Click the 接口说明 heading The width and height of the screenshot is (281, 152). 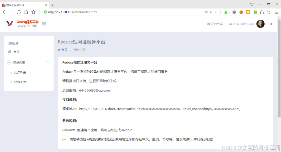[x=70, y=100]
